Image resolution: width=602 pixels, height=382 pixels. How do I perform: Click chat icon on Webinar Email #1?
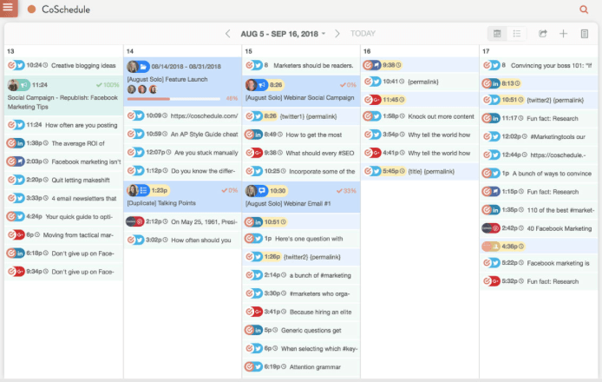(262, 191)
